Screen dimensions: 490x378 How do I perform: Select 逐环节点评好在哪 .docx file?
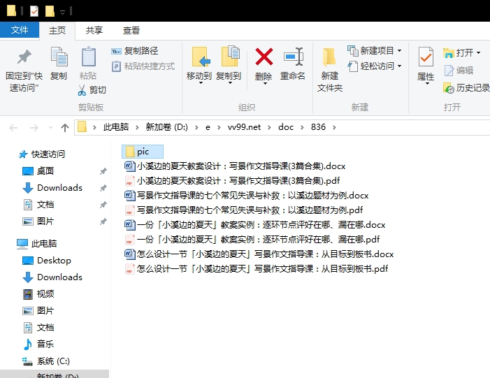pos(254,224)
